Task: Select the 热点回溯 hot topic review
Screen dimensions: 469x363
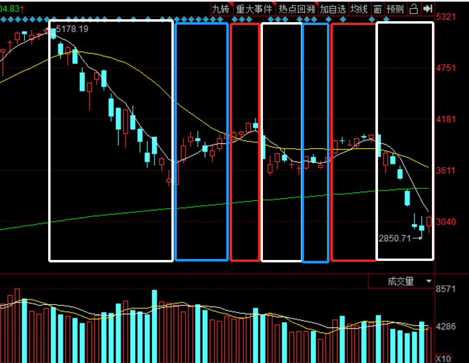Action: tap(297, 9)
